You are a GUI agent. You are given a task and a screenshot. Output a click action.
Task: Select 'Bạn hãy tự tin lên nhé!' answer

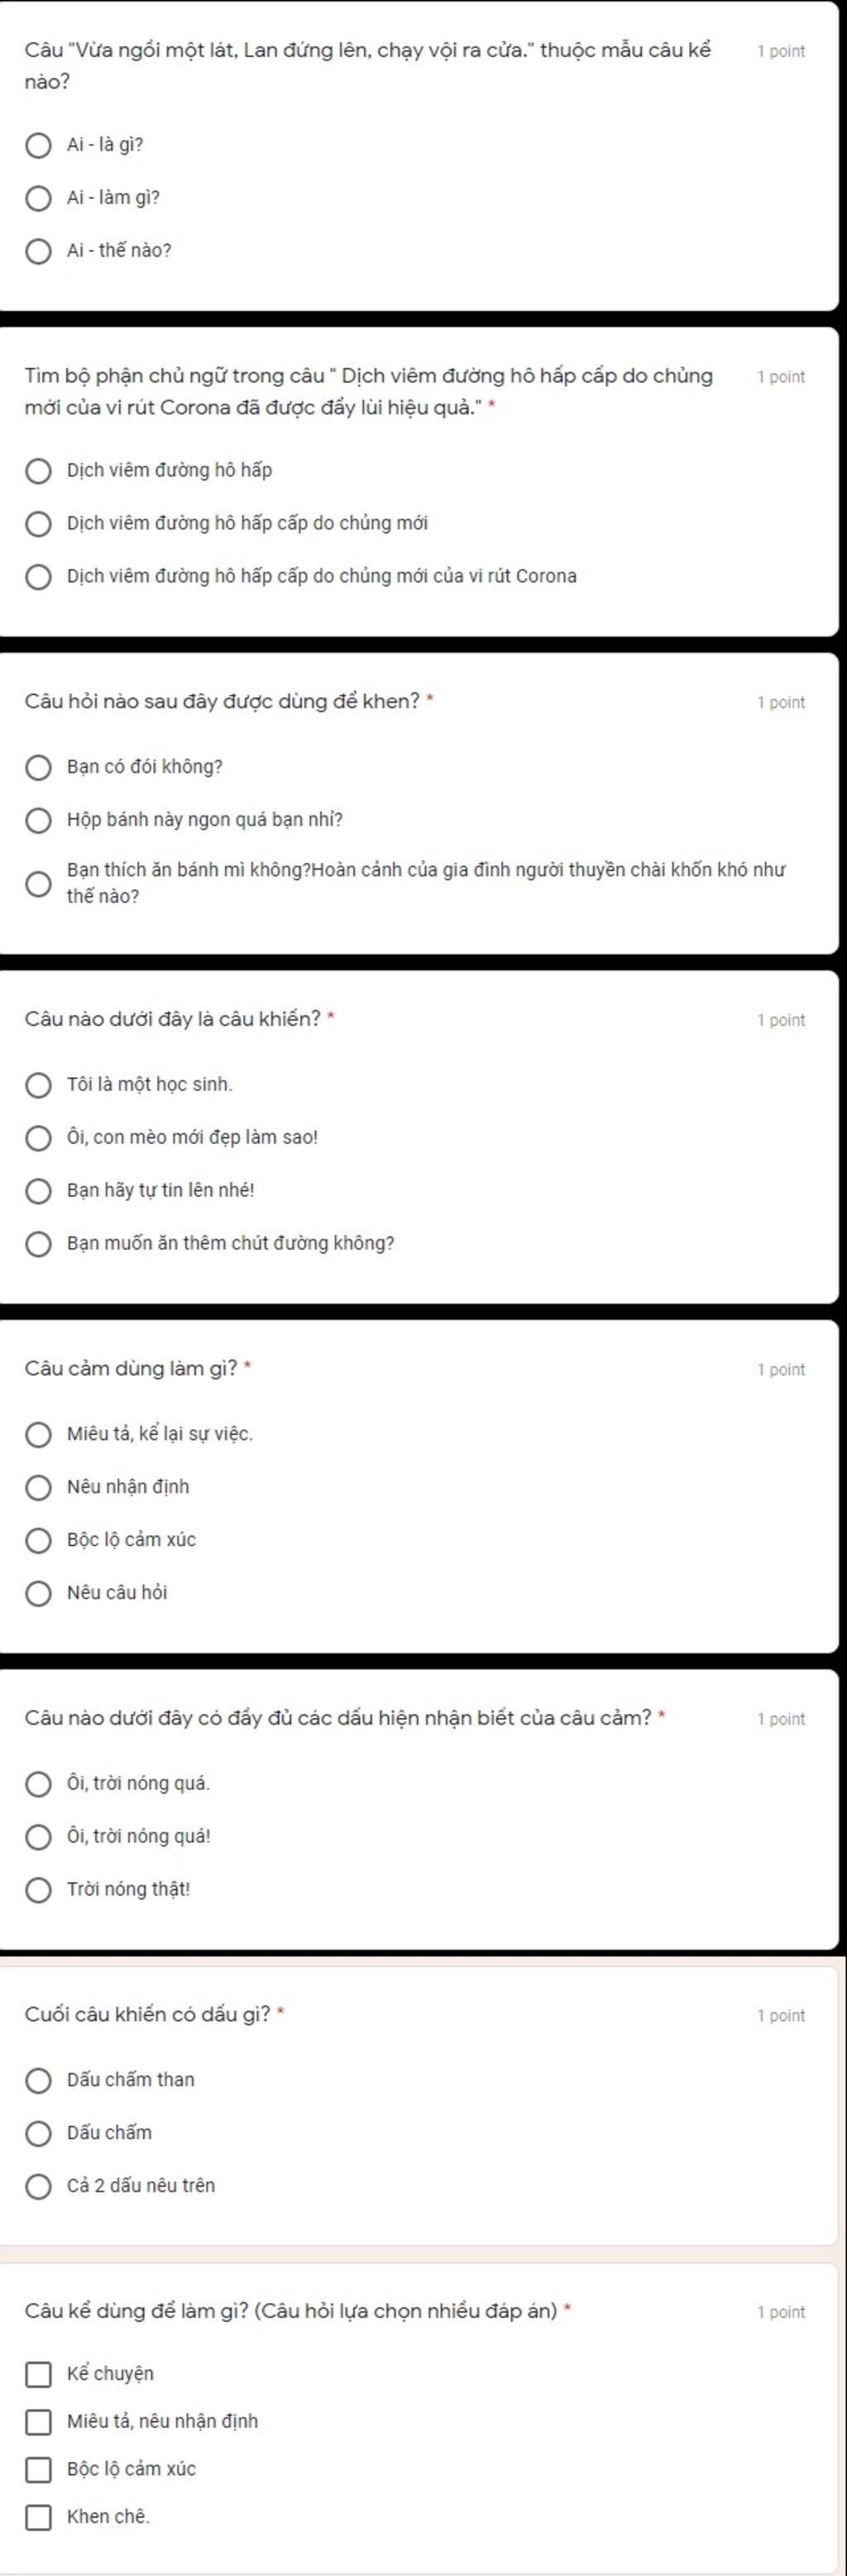pos(38,1192)
